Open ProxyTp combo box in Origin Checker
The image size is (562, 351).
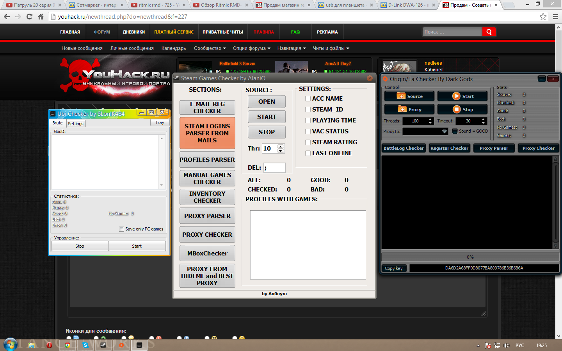[425, 131]
